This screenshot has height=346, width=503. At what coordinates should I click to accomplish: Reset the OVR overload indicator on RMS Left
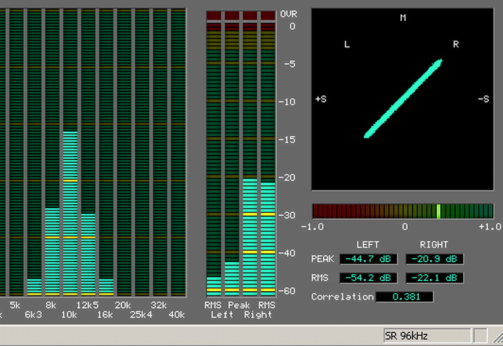pyautogui.click(x=213, y=15)
